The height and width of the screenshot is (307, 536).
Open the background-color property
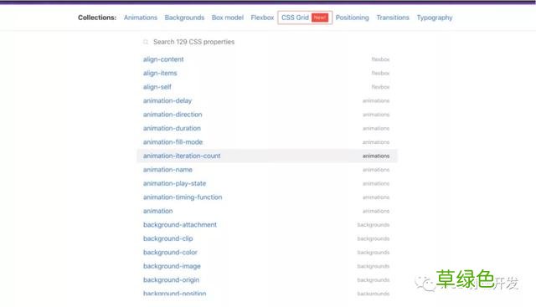pyautogui.click(x=170, y=253)
